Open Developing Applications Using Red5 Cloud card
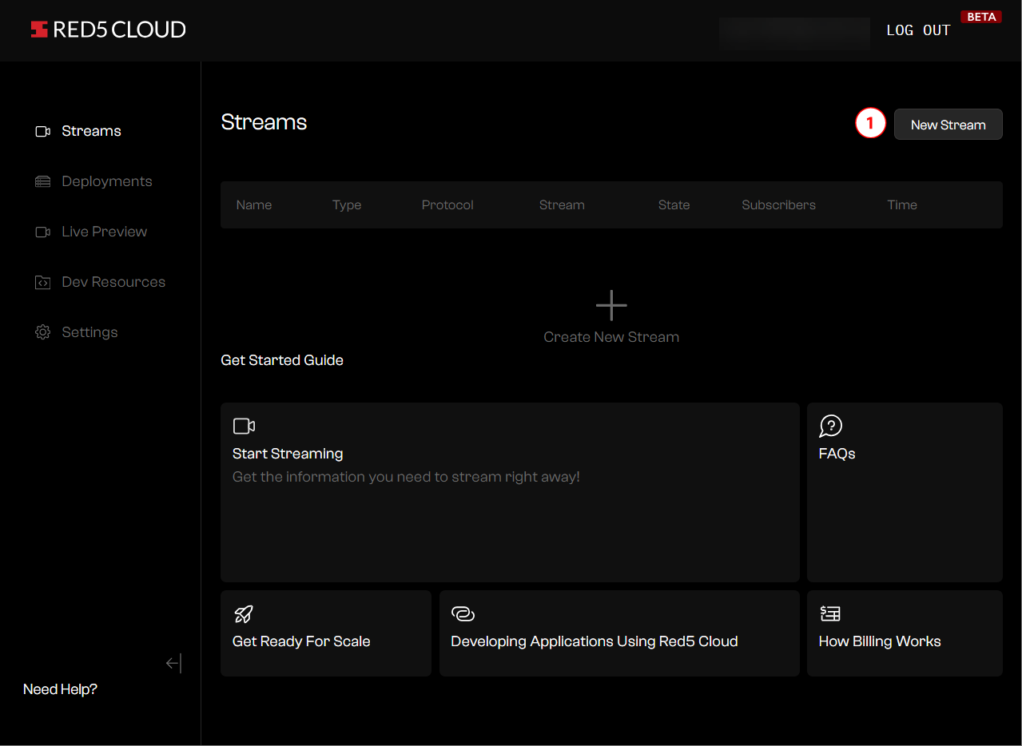The image size is (1022, 746). (x=619, y=633)
